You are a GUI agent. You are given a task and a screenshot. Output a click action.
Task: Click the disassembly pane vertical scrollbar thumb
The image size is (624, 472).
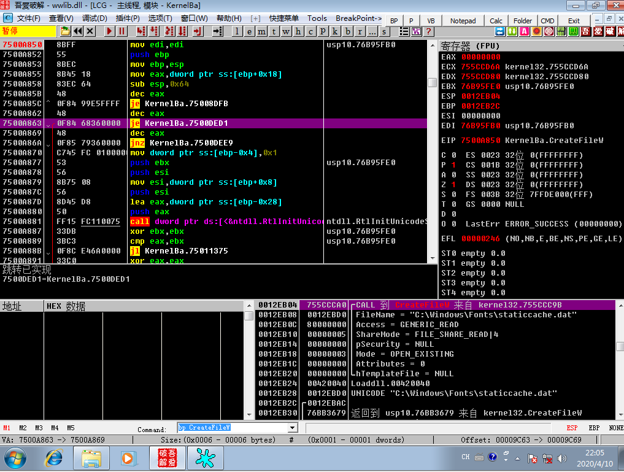coord(432,82)
